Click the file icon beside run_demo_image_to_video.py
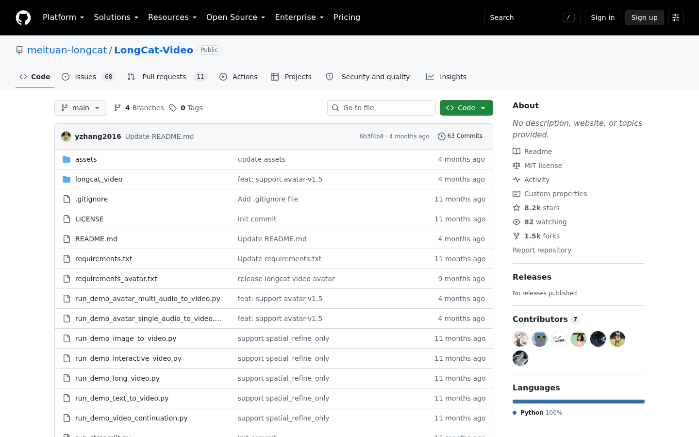Screen dimensions: 699x437 tap(67, 338)
